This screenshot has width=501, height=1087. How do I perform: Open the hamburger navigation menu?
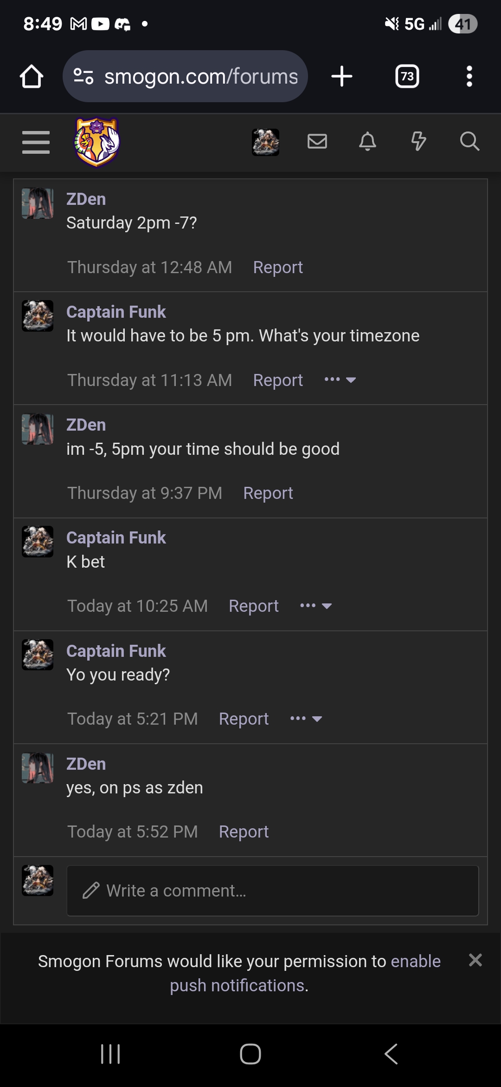click(36, 142)
